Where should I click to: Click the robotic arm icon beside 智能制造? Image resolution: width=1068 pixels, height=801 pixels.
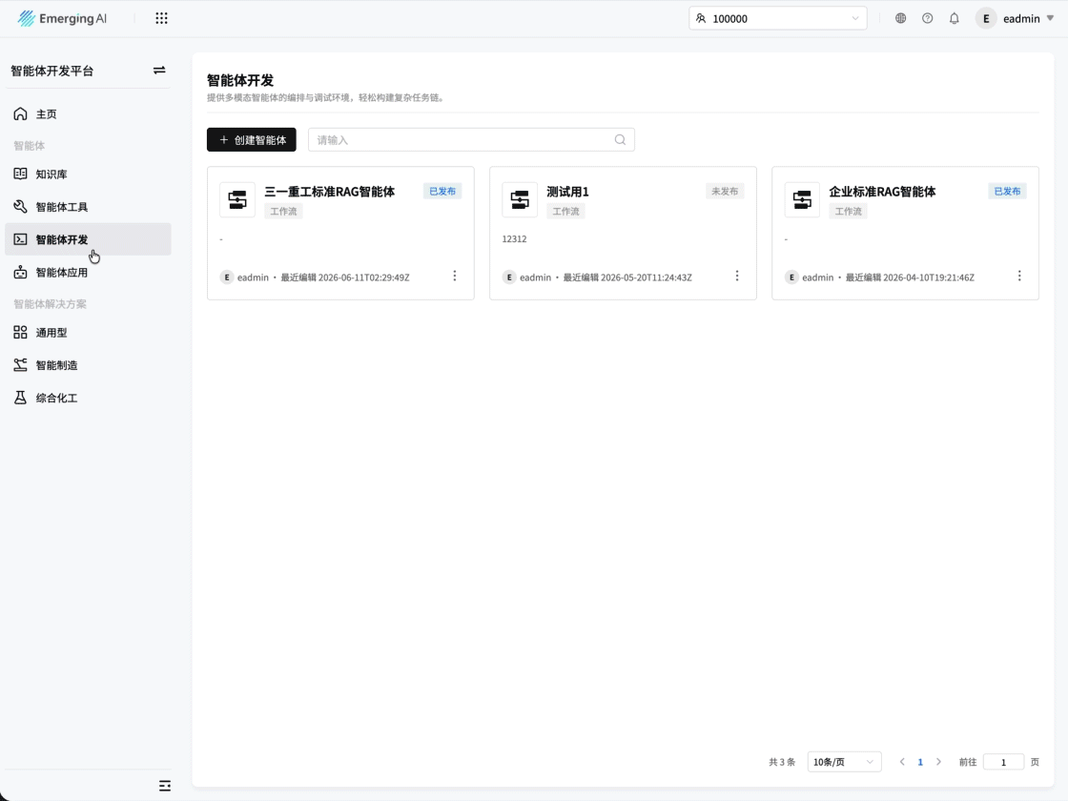point(20,364)
